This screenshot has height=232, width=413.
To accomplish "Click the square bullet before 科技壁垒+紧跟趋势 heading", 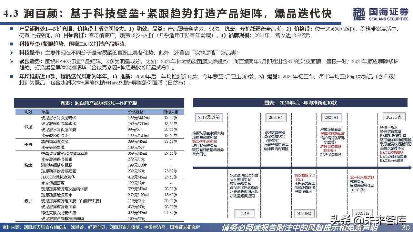I will pos(12,44).
